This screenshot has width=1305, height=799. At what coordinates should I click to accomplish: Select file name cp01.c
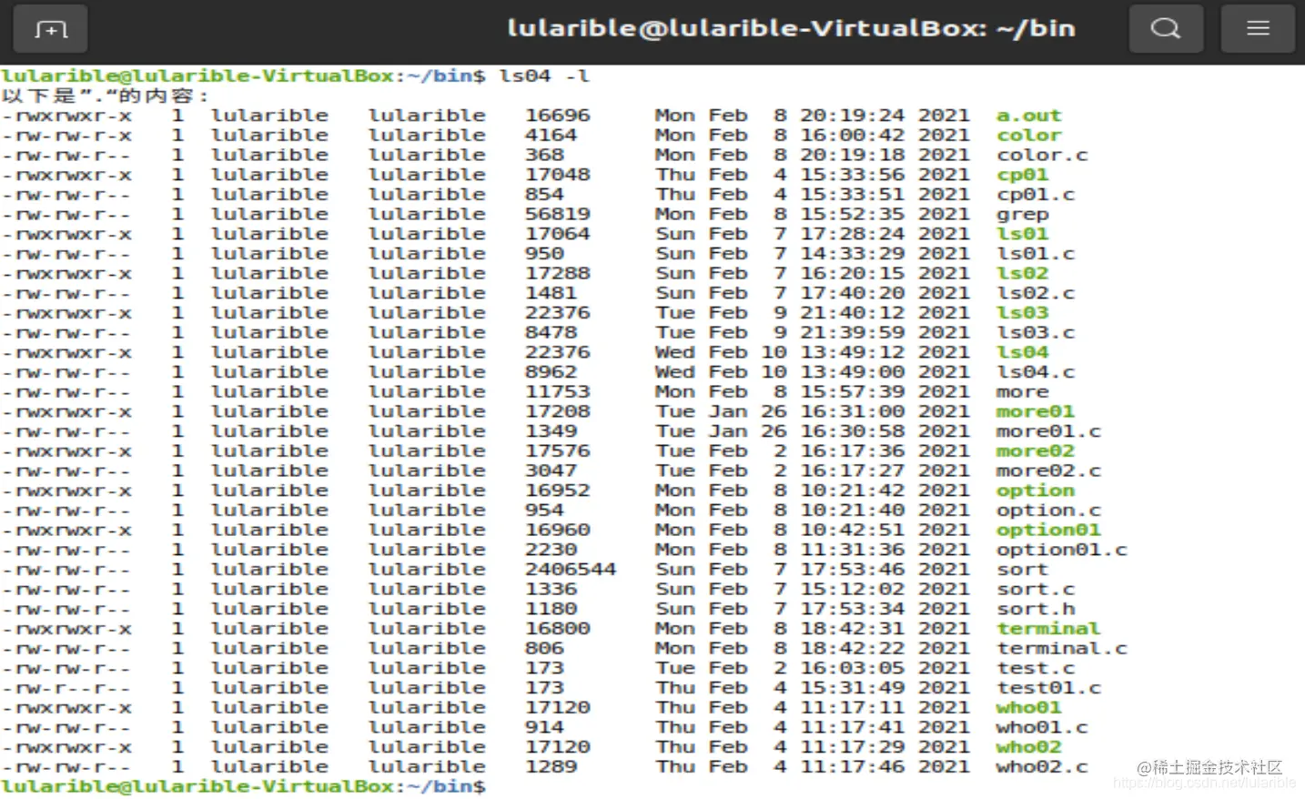pos(1035,195)
